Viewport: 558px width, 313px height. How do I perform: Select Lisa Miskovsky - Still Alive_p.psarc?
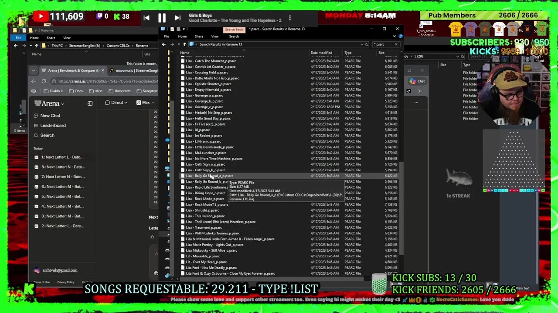pyautogui.click(x=211, y=250)
